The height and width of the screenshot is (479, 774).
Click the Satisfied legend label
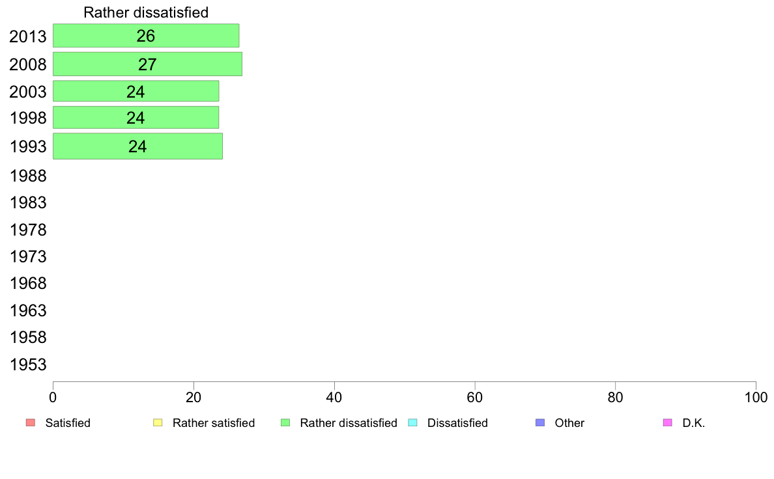point(68,423)
